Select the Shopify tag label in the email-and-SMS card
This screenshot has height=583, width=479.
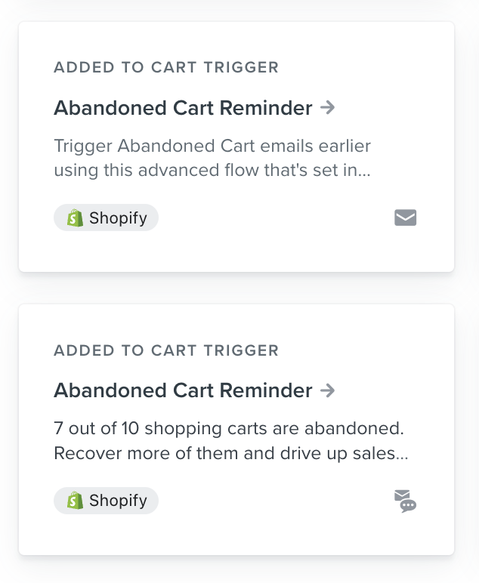tap(118, 501)
